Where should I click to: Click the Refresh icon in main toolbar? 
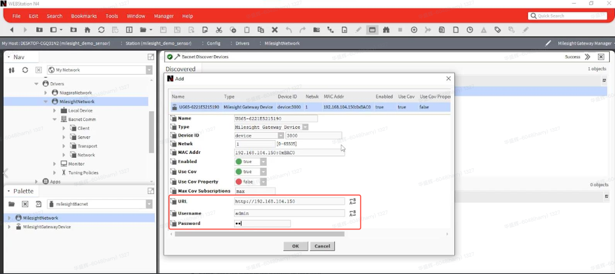coord(101,30)
